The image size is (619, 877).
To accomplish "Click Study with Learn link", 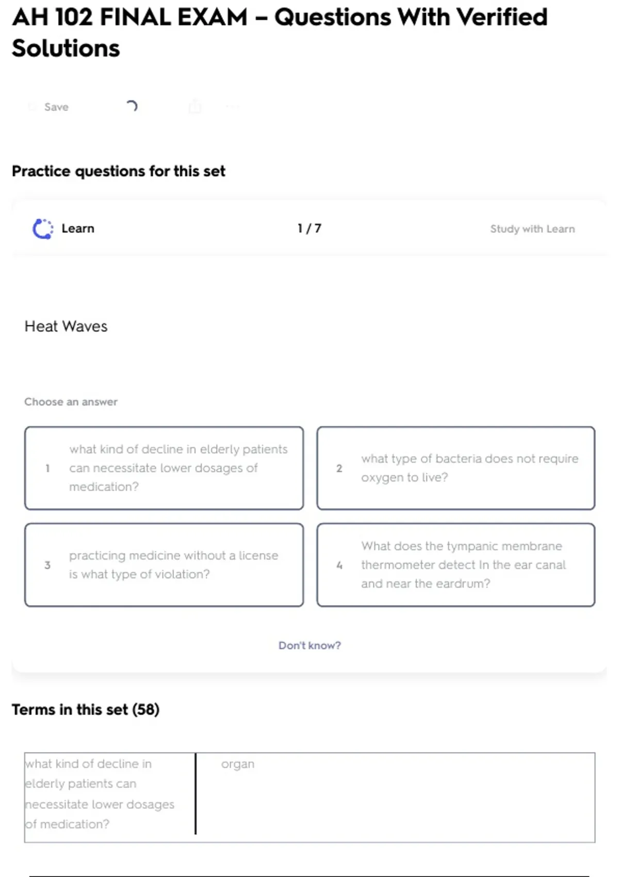I will (x=532, y=229).
